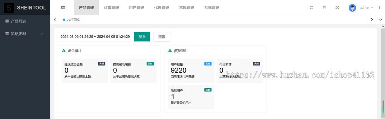Open the admin user dropdown
385x119 pixels.
366,8
